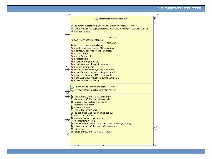Click the method icon beside setSampleRate:String
The width and height of the screenshot is (212, 159).
(72, 80)
